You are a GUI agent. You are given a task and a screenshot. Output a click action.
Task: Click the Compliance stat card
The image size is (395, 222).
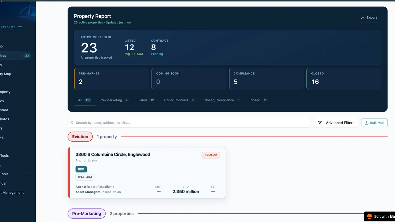(266, 79)
